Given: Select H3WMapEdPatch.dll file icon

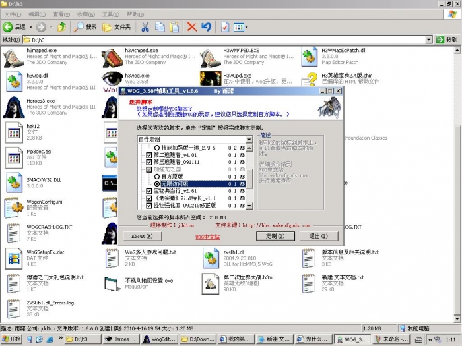Looking at the screenshot, I should [x=309, y=57].
